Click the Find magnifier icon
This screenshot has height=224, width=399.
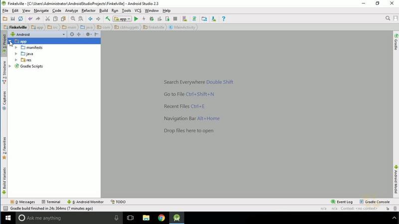[73, 19]
